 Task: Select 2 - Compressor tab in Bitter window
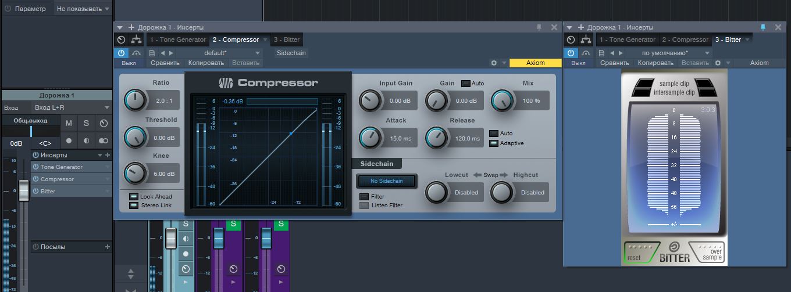[685, 39]
